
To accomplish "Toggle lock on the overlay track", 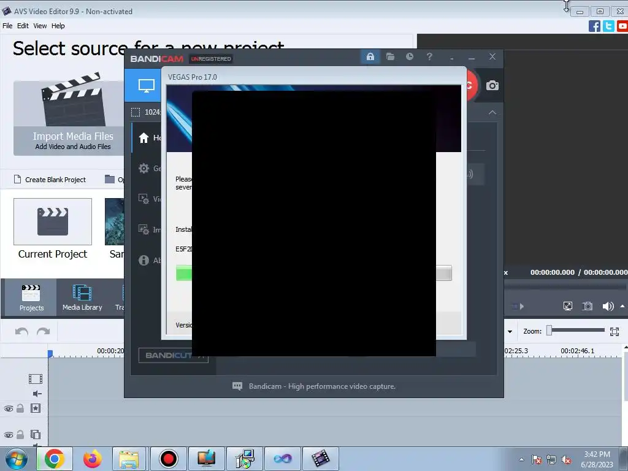I will 20,435.
